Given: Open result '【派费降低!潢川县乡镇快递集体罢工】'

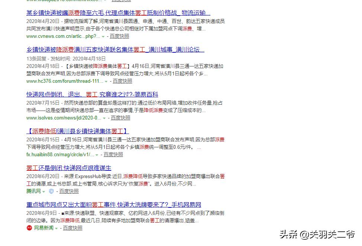Looking at the screenshot, I should click(78, 131).
